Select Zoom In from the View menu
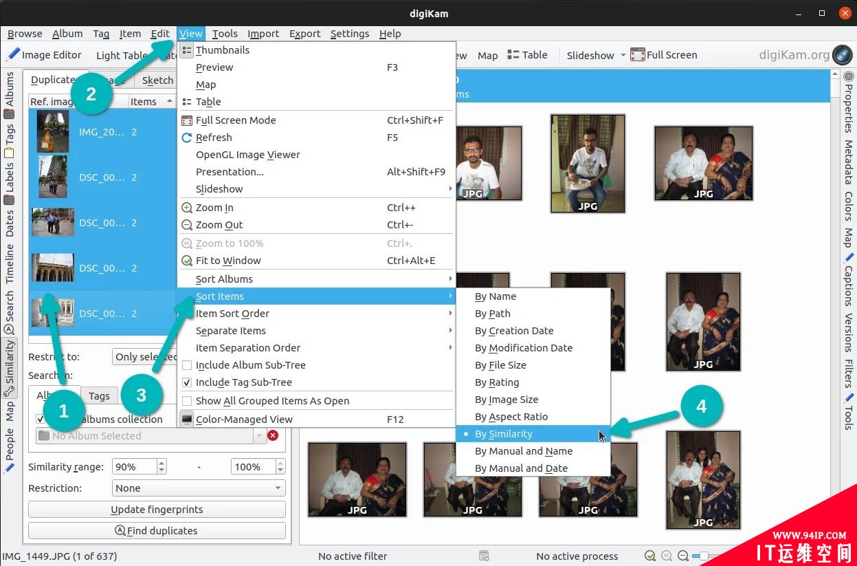 pos(317,208)
